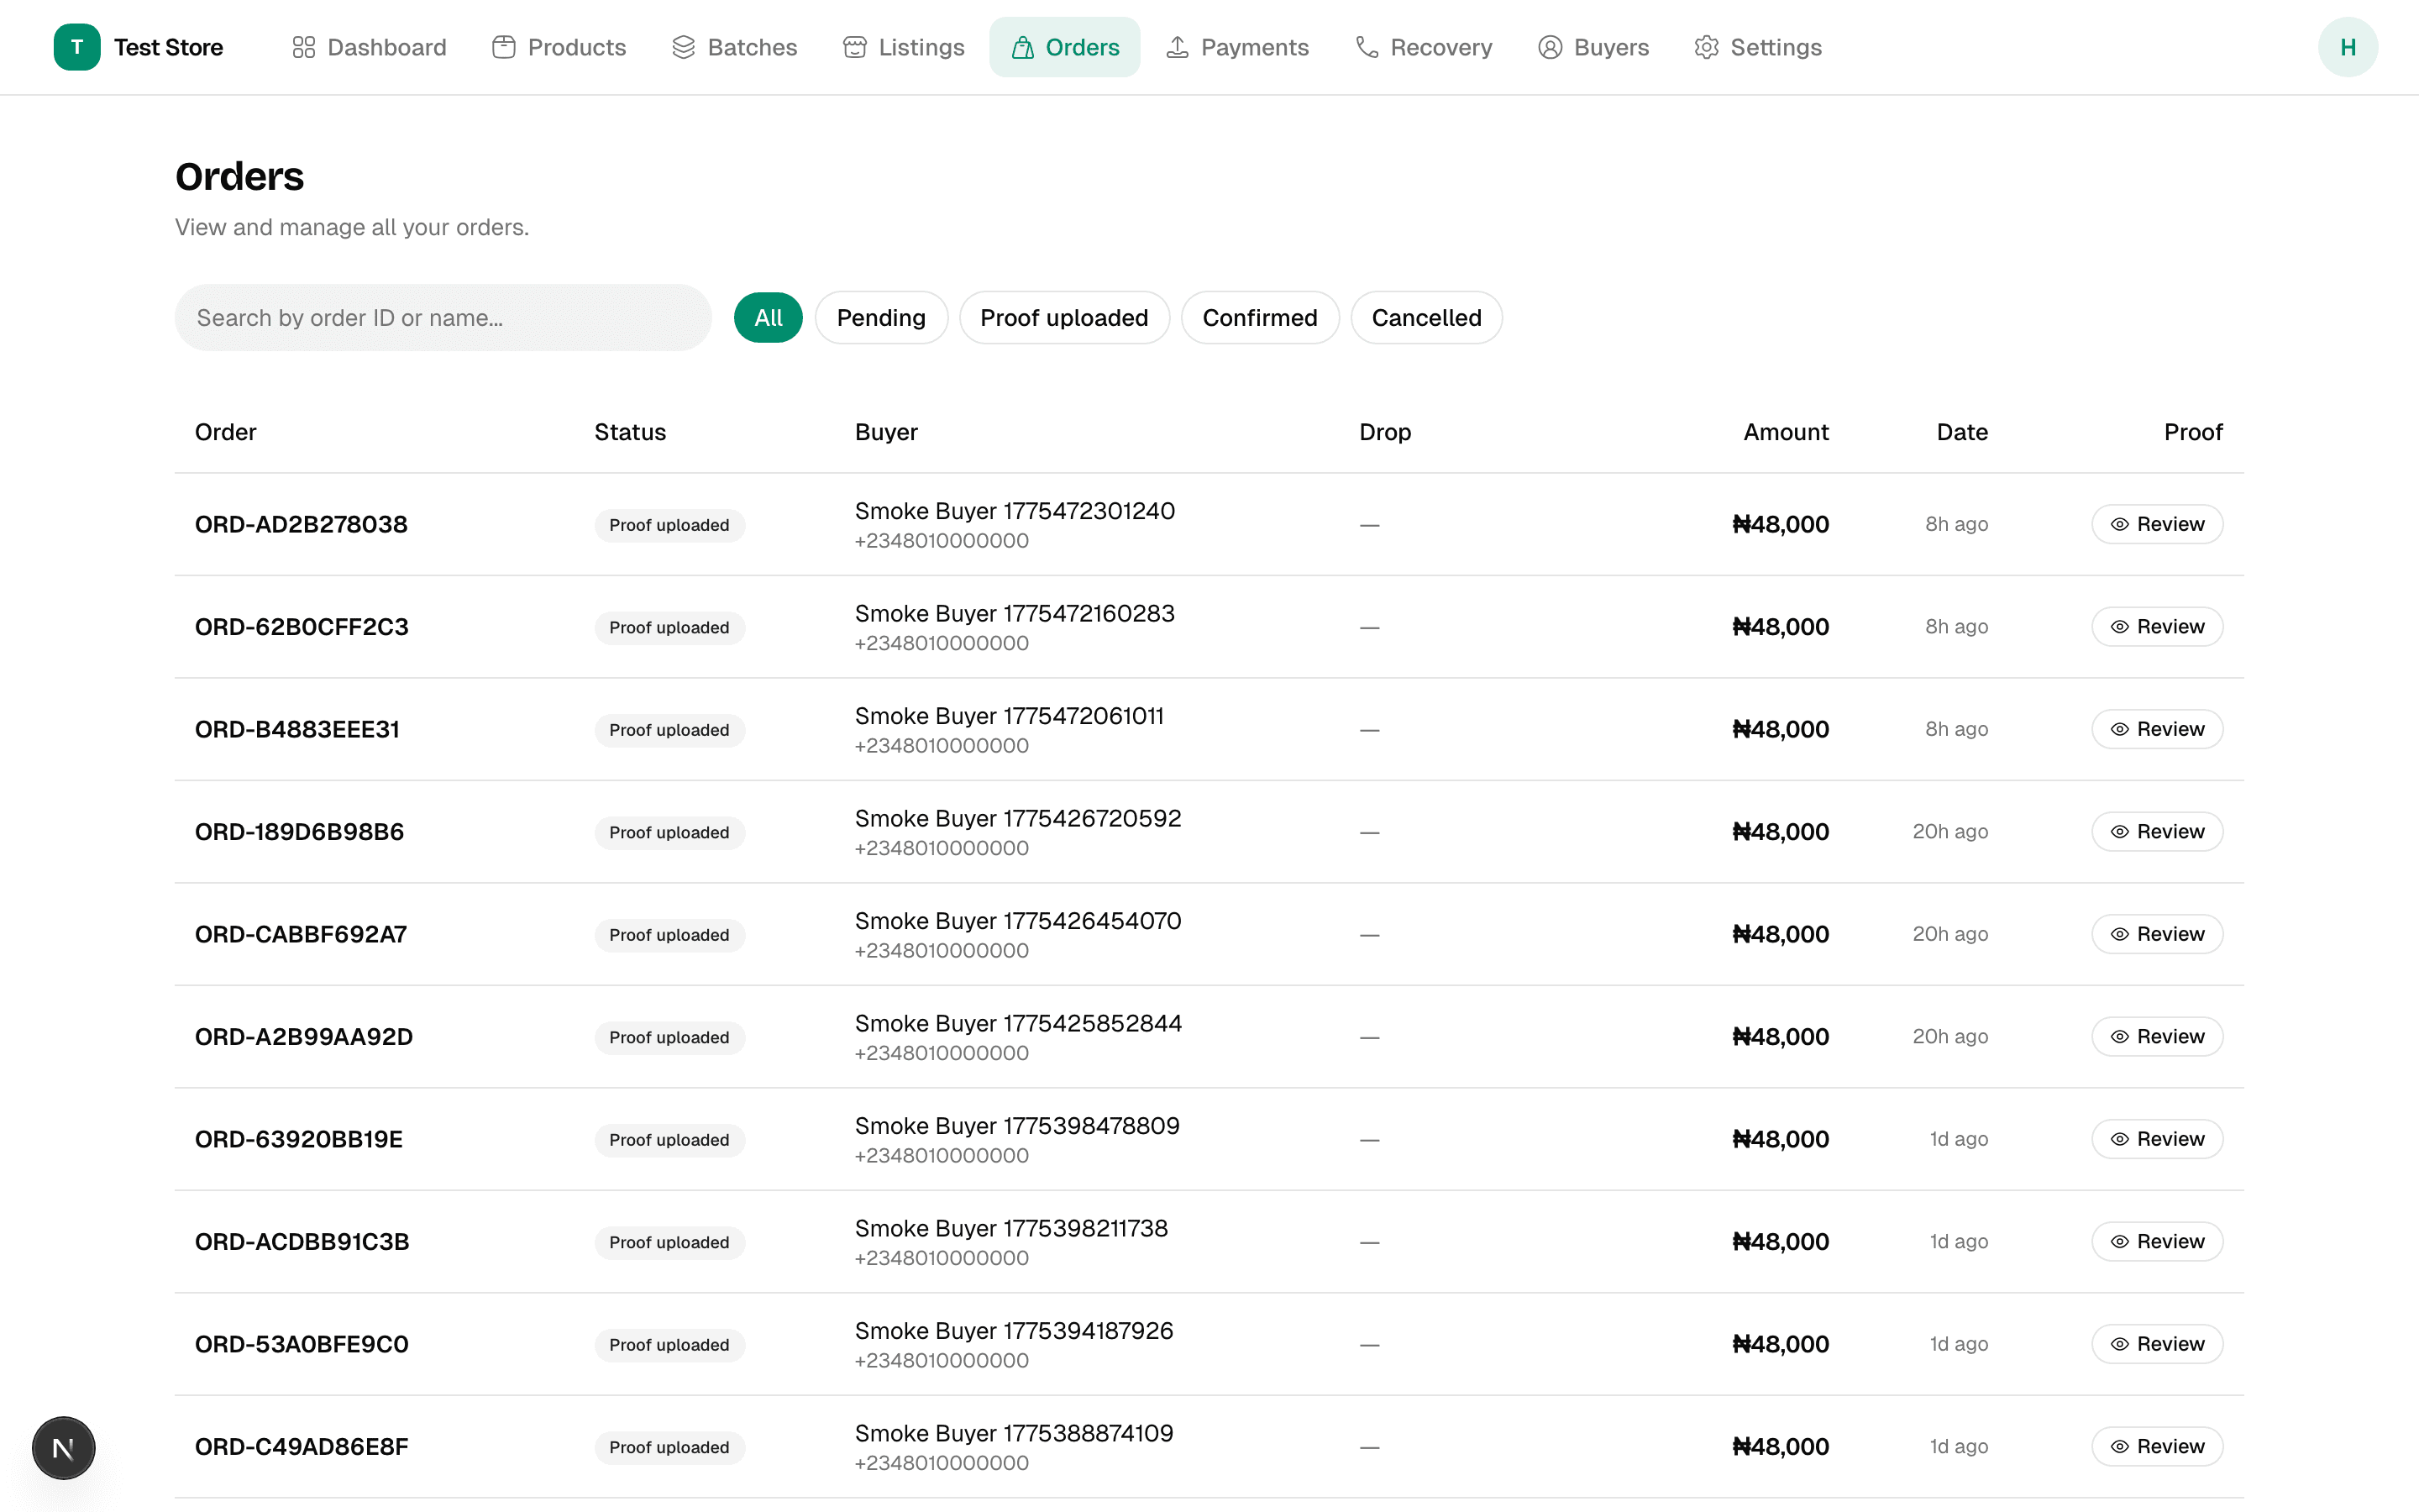2419x1512 pixels.
Task: Review proof for order ORD-CABBF692A7
Action: point(2156,934)
